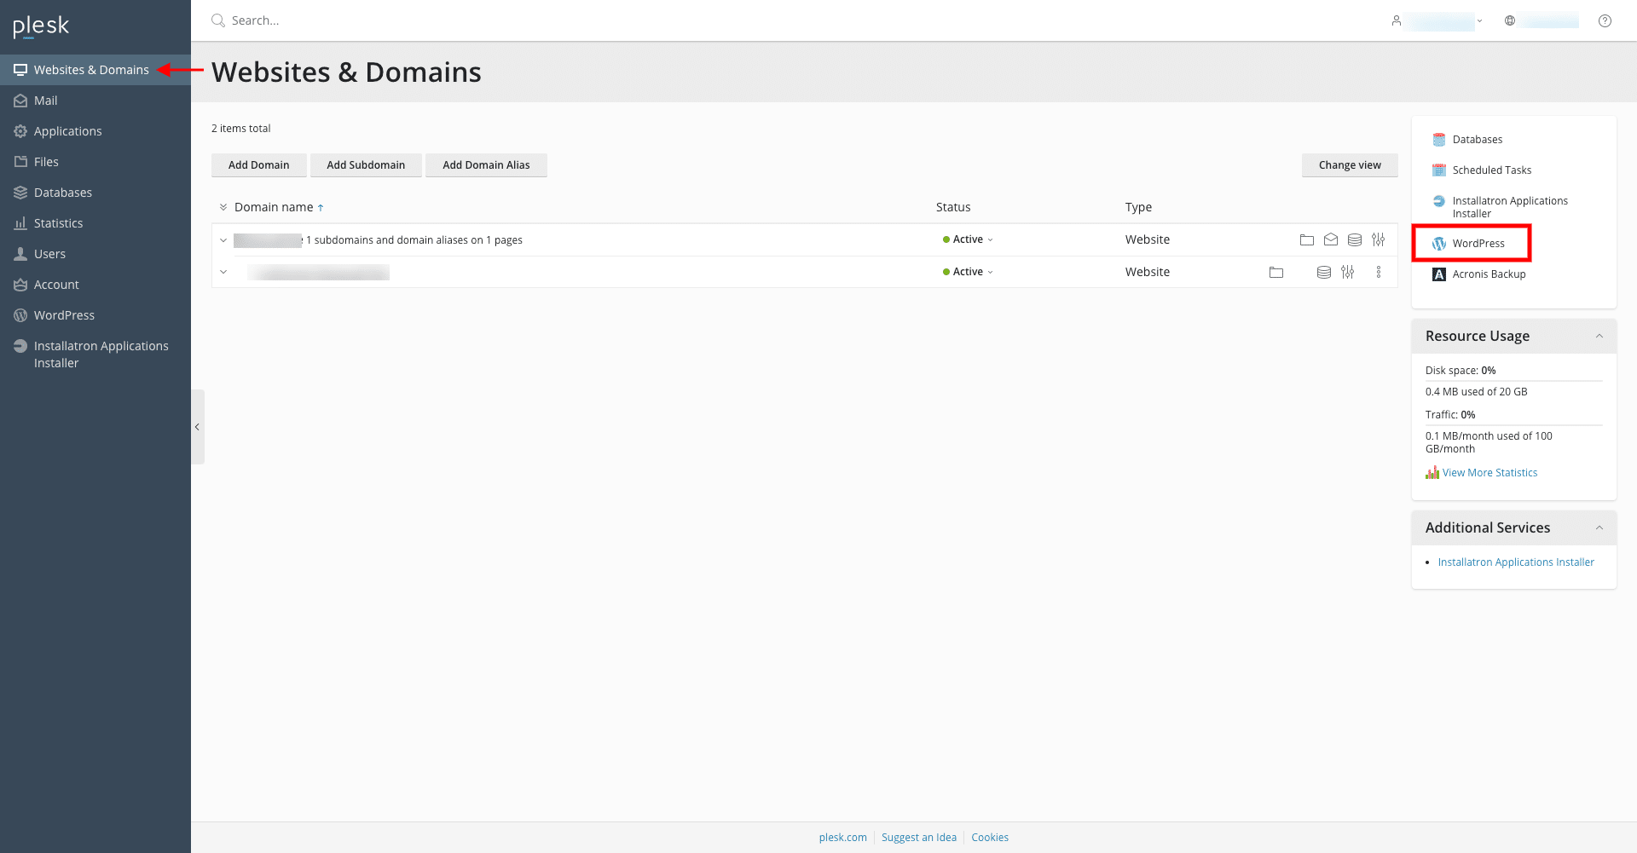
Task: Click Add Domain button
Action: click(x=258, y=165)
